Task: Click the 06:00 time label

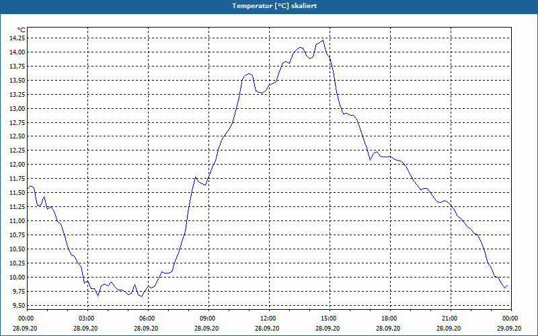Action: 148,319
